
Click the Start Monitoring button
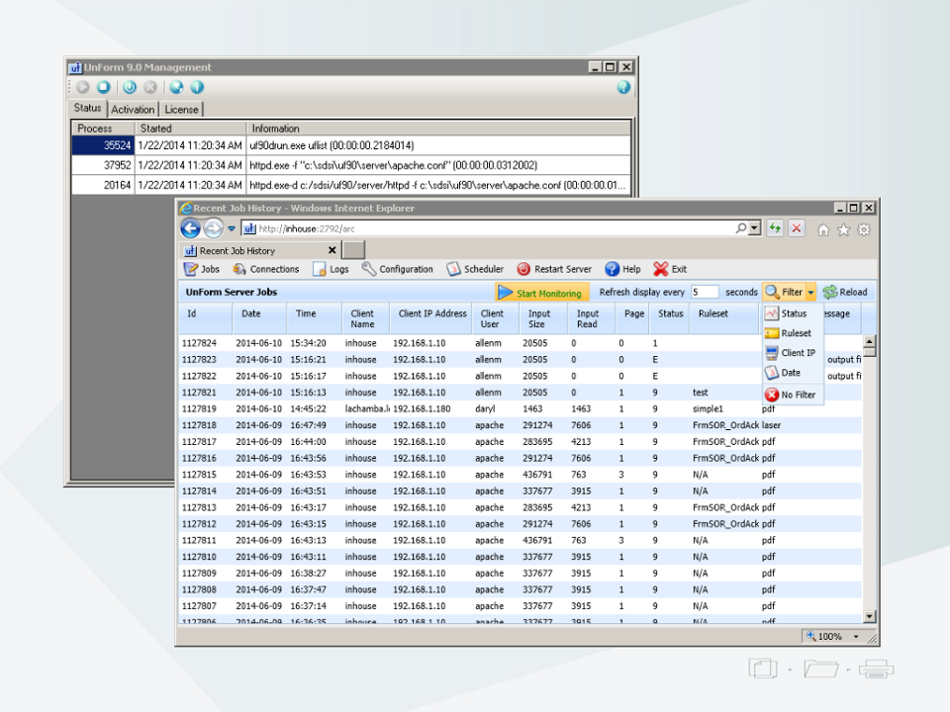point(541,293)
